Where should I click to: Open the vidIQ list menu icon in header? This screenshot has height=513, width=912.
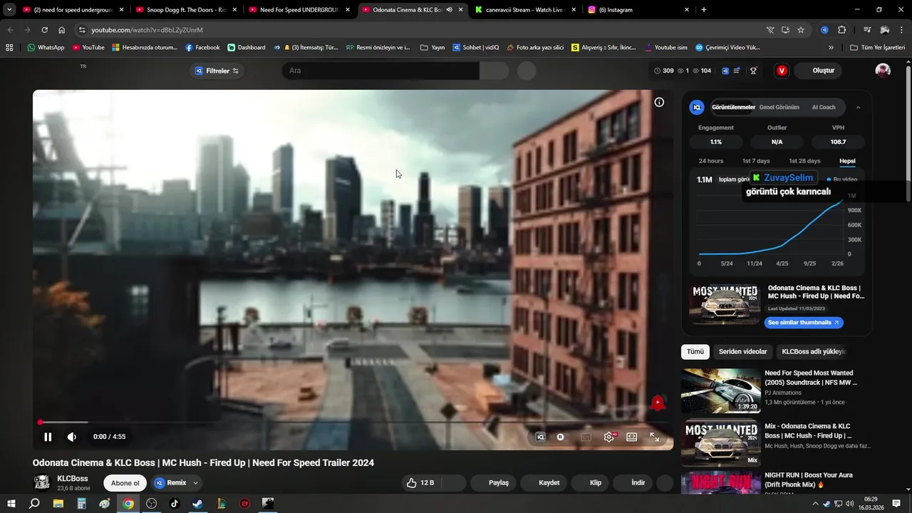click(737, 71)
